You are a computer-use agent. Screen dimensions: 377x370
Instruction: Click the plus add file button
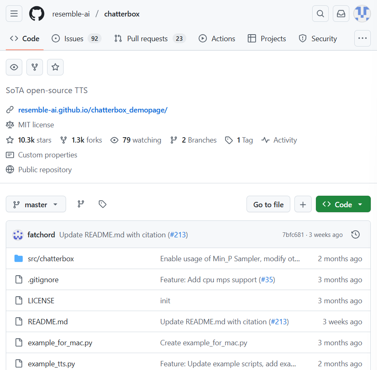coord(303,204)
